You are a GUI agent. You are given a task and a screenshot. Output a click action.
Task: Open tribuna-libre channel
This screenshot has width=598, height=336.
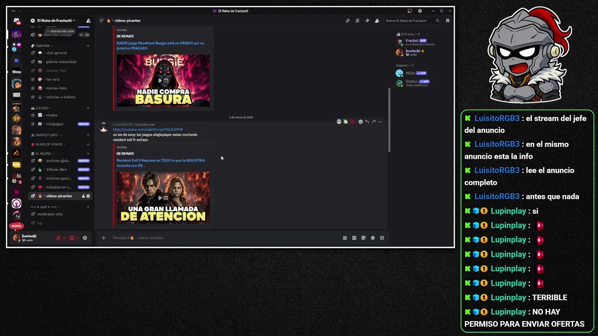tap(60, 169)
